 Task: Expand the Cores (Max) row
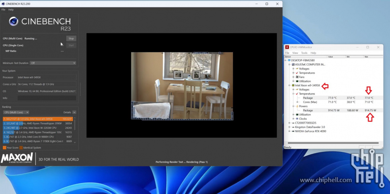pyautogui.click(x=298, y=102)
